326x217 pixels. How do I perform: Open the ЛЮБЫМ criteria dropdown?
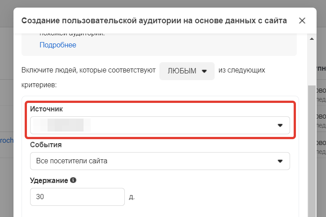[x=187, y=71]
